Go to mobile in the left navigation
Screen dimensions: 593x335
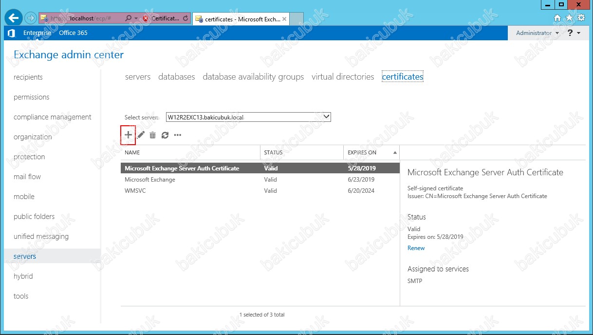pos(24,197)
